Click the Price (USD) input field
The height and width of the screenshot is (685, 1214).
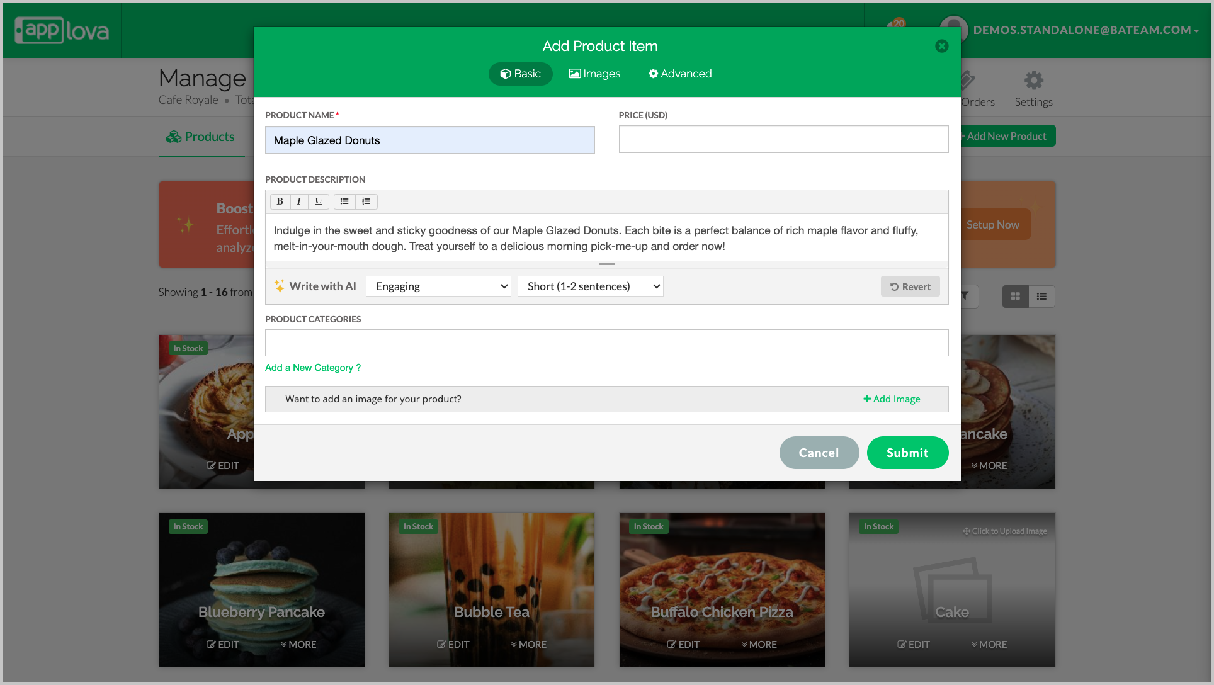783,139
